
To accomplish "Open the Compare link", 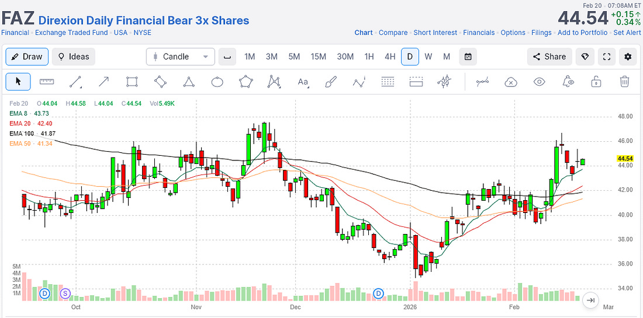I will pyautogui.click(x=393, y=33).
